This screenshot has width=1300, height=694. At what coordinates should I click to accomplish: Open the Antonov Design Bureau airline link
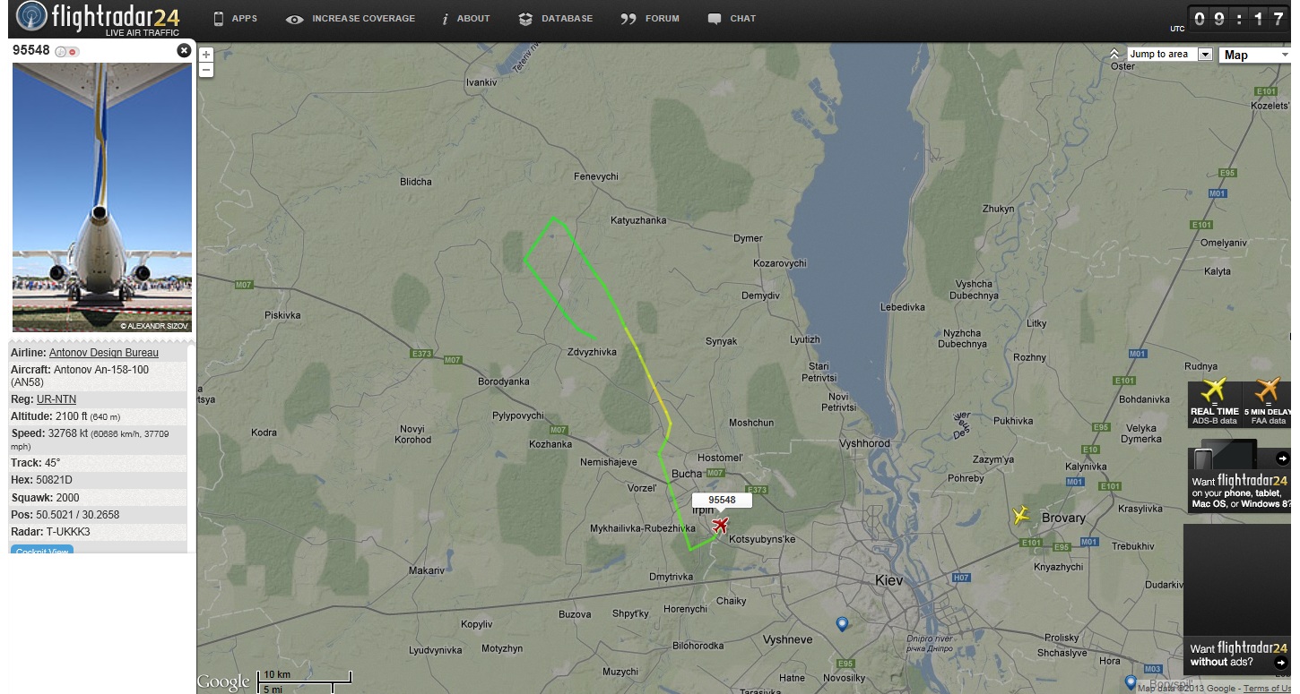click(104, 353)
